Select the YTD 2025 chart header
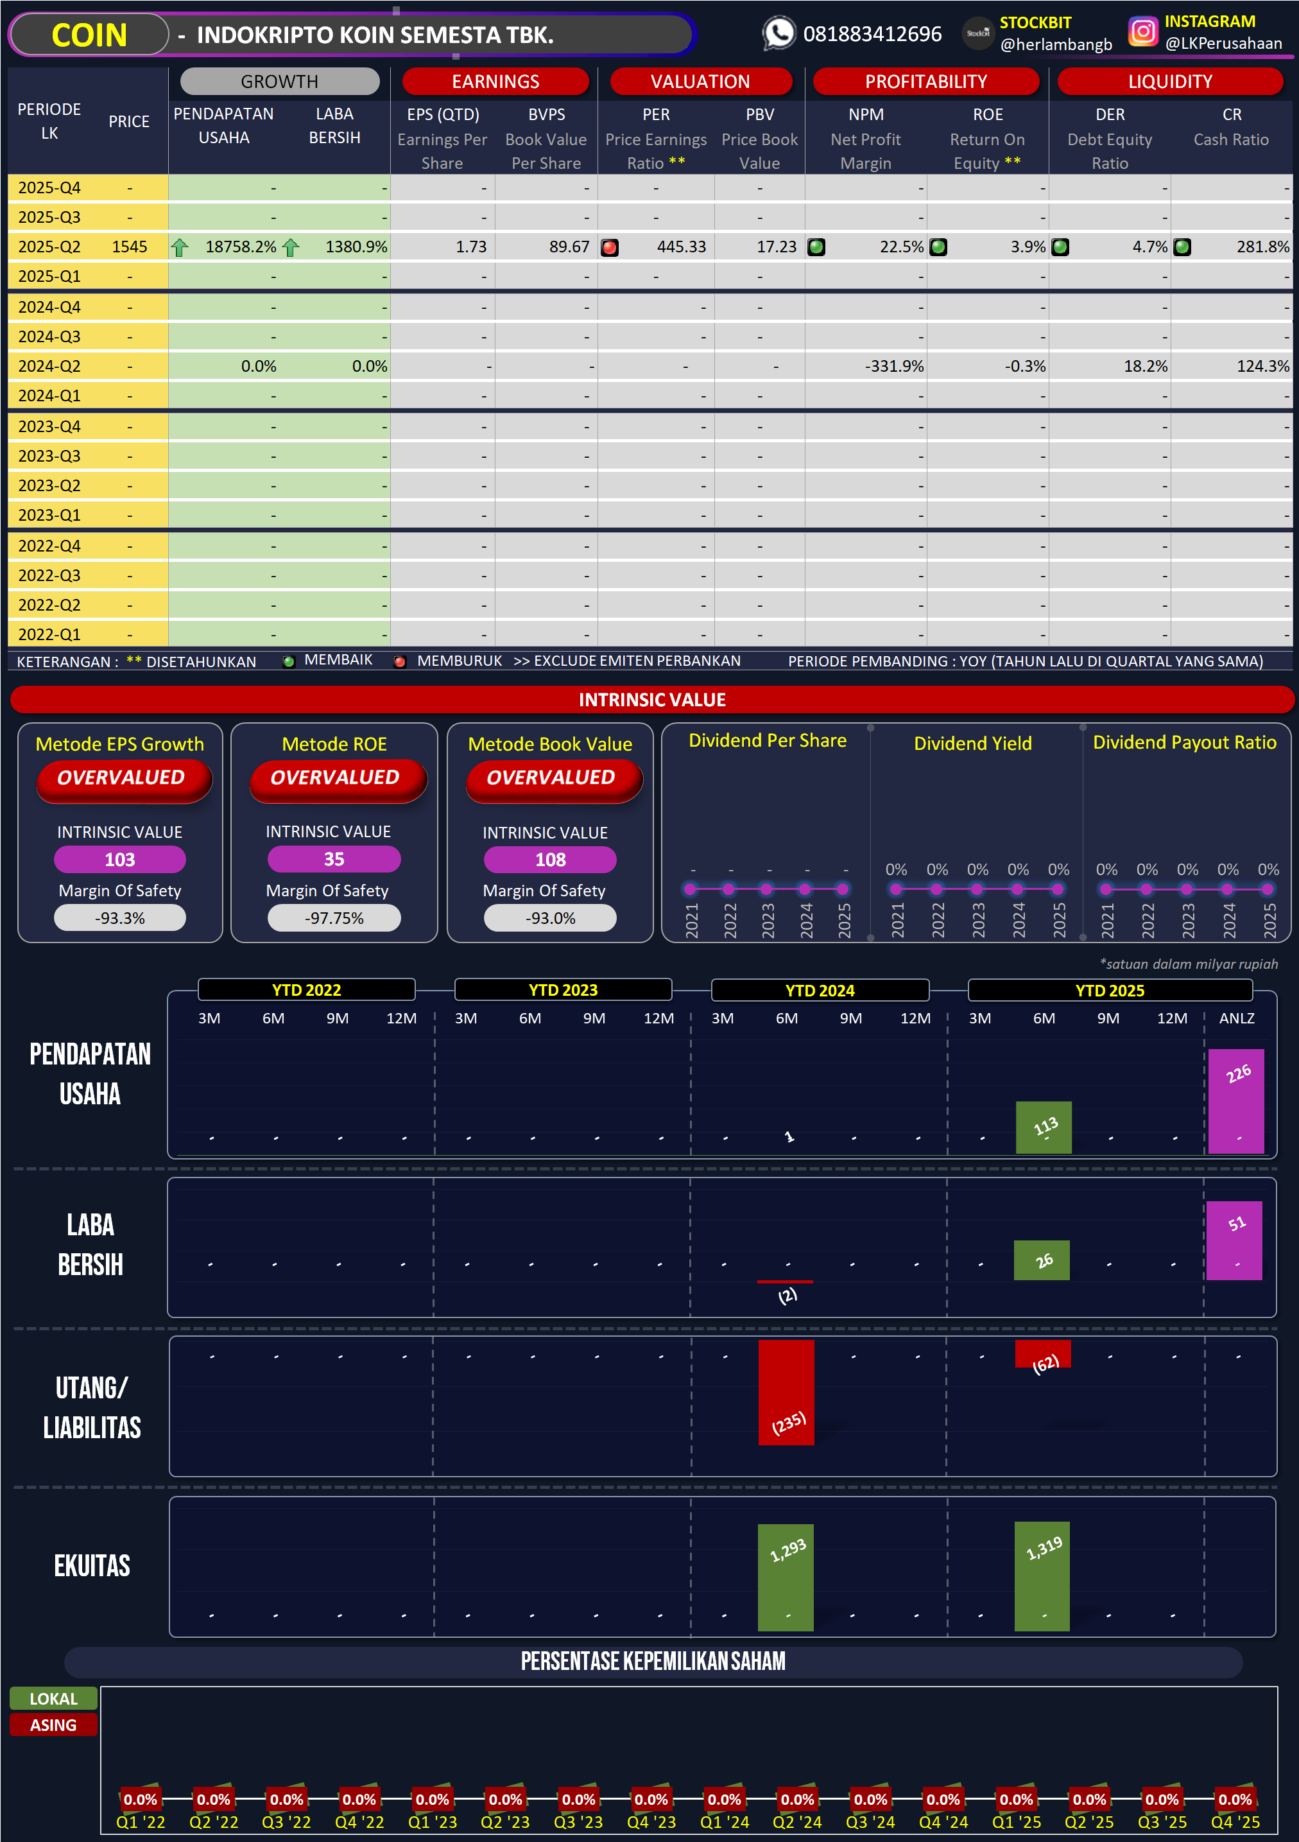This screenshot has width=1299, height=1842. click(1110, 989)
